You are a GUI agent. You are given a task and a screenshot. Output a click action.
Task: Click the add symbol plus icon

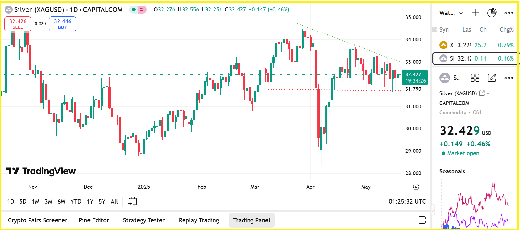(x=475, y=13)
